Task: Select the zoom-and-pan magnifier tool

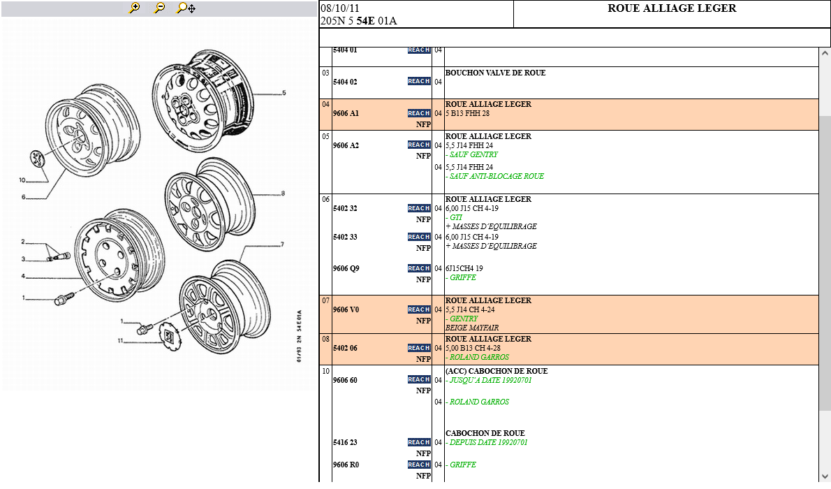Action: pyautogui.click(x=186, y=8)
